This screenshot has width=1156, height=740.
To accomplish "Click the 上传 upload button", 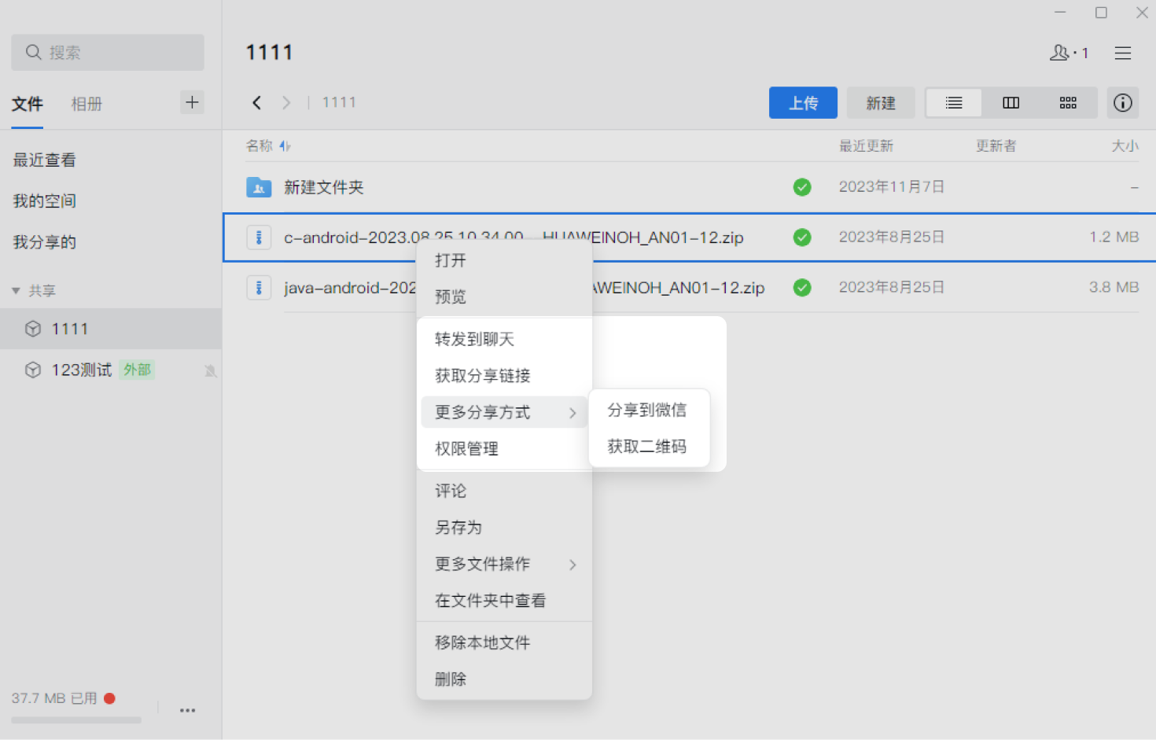I will [x=803, y=102].
